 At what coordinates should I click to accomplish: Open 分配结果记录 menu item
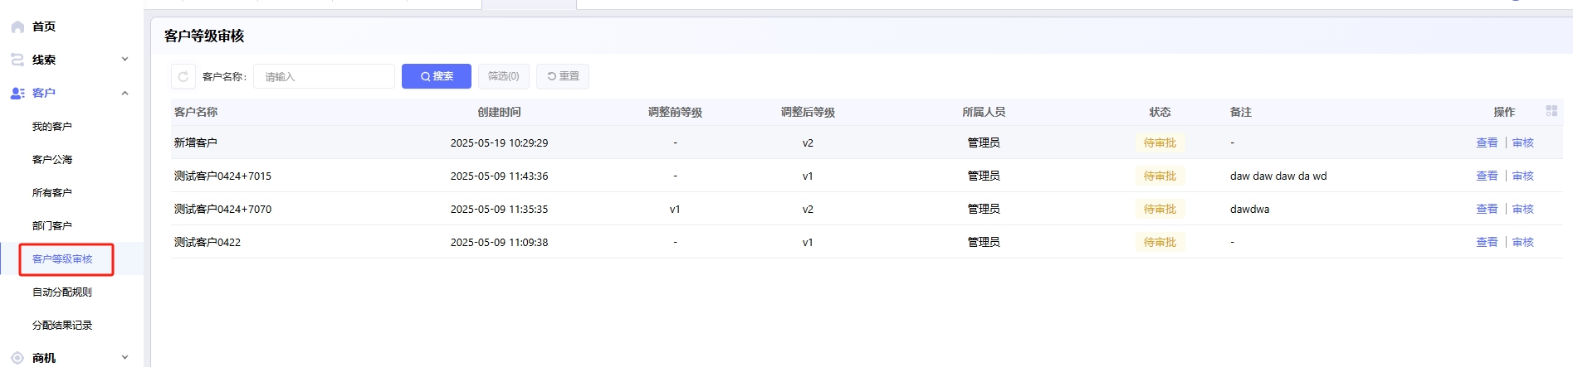tap(62, 325)
